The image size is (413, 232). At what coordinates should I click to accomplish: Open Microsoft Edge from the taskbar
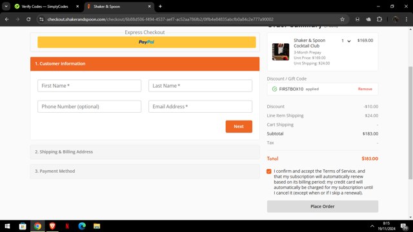click(82, 226)
